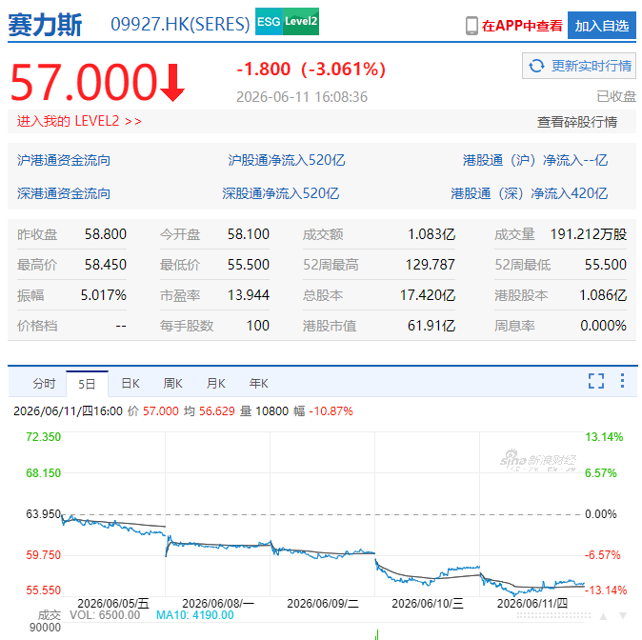Click the dotted drag handle below chart
The width and height of the screenshot is (642, 640).
point(553,615)
